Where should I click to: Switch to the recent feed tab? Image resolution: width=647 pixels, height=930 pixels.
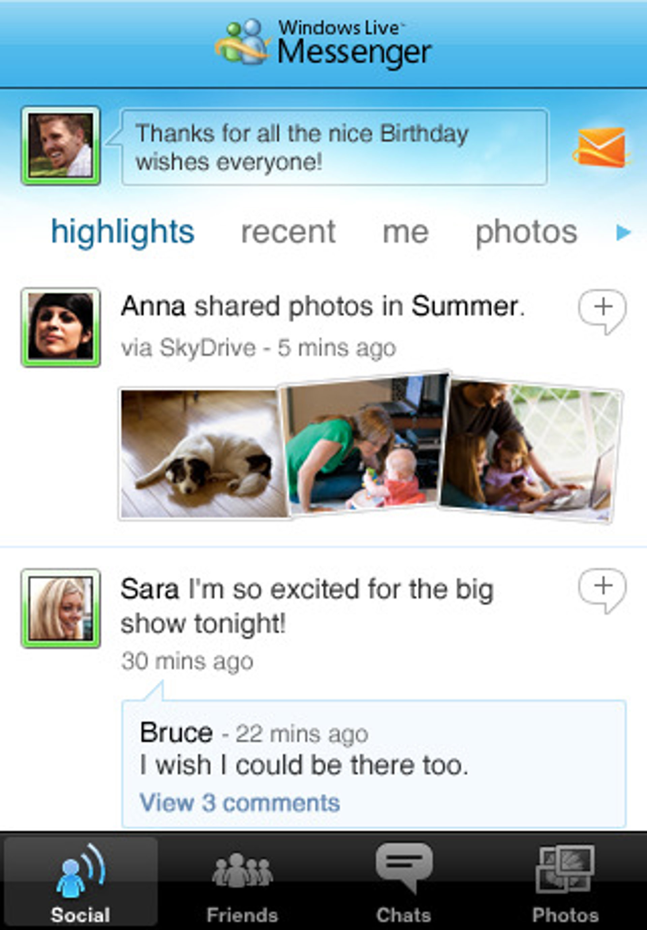click(288, 232)
